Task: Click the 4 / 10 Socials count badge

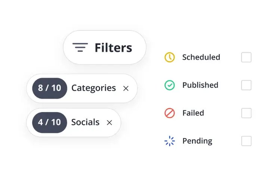Action: [x=50, y=122]
